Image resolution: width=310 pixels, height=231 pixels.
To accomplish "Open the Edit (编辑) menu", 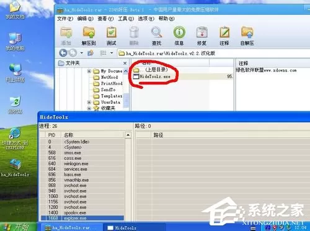I will pos(85,19).
